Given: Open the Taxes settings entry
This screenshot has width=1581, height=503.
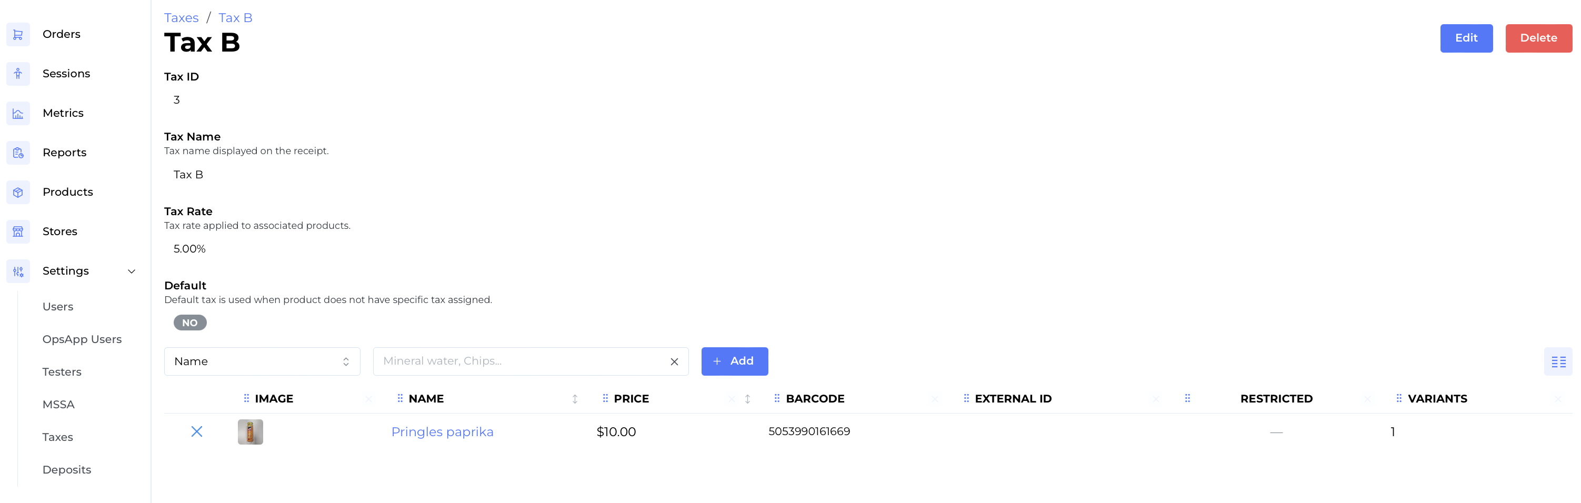Looking at the screenshot, I should coord(58,437).
